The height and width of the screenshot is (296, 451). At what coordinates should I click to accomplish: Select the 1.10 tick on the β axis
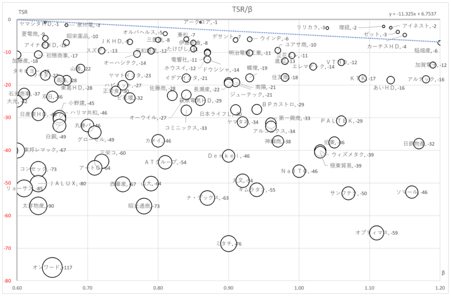tap(370, 288)
